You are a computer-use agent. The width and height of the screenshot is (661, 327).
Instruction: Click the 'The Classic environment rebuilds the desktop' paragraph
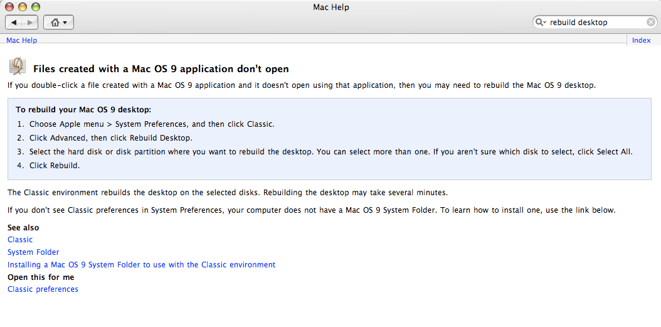(228, 193)
